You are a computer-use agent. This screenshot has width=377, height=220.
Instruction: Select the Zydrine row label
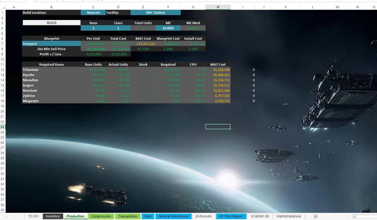tap(51, 96)
